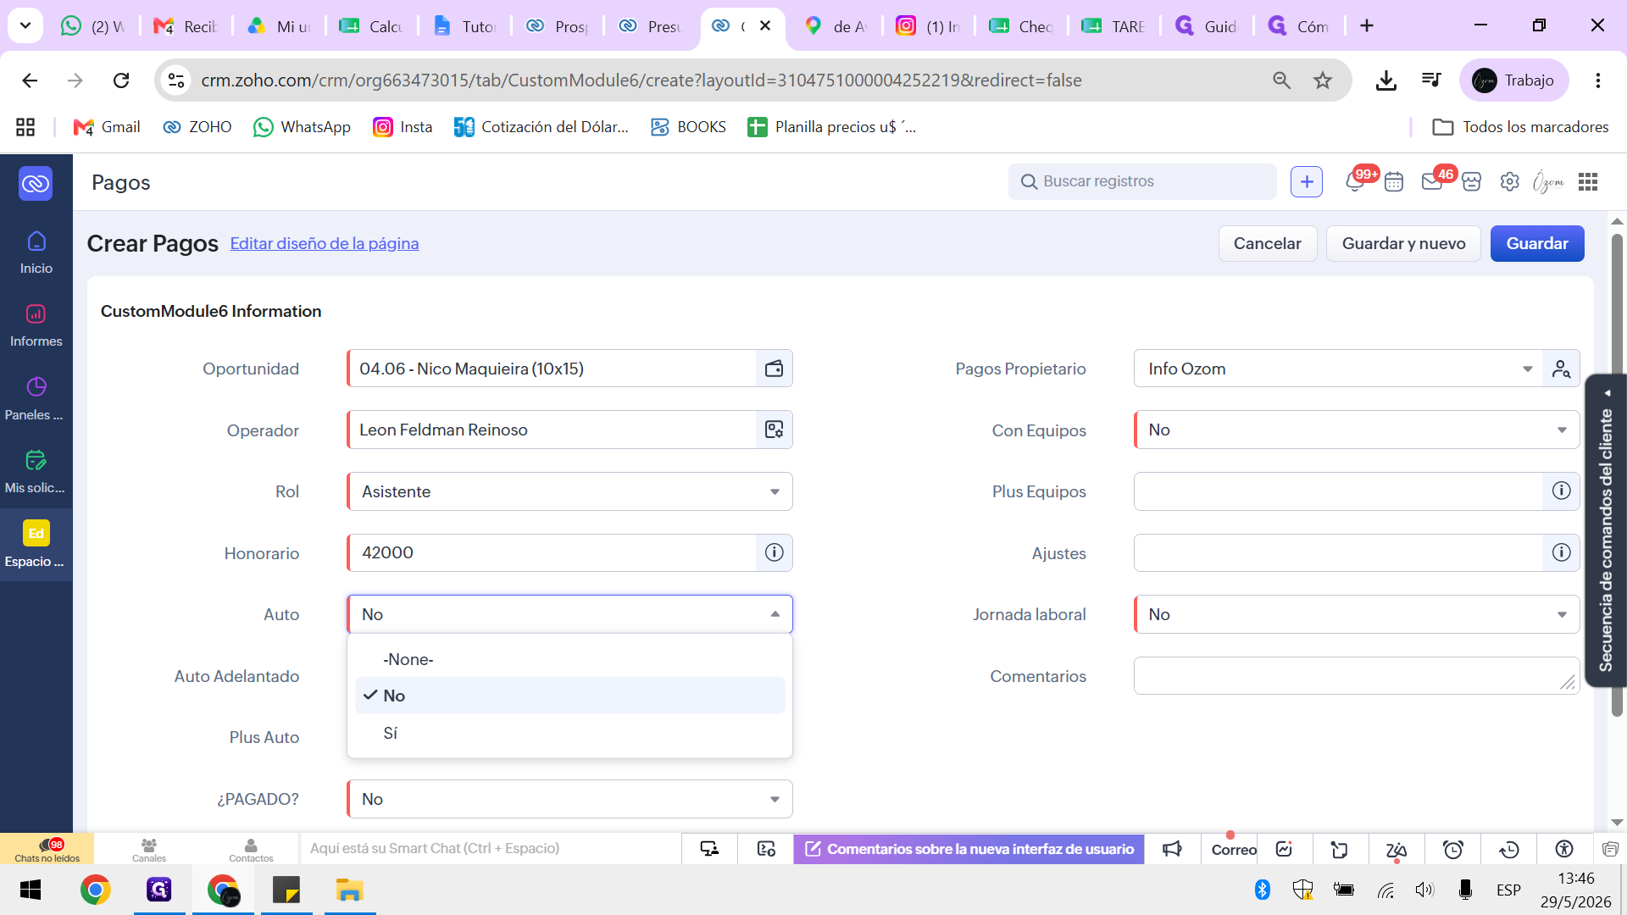
Task: Open File Explorer from taskbar
Action: coord(349,890)
